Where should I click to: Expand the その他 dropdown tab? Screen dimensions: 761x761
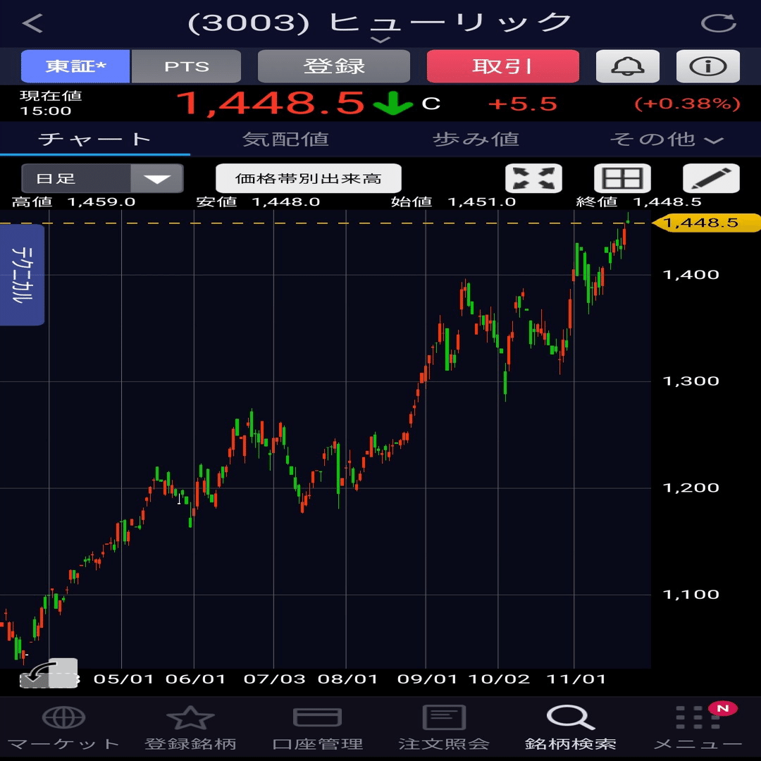tap(667, 140)
